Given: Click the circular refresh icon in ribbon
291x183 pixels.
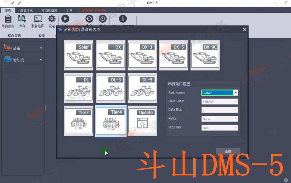Looking at the screenshot, I should pyautogui.click(x=89, y=19).
